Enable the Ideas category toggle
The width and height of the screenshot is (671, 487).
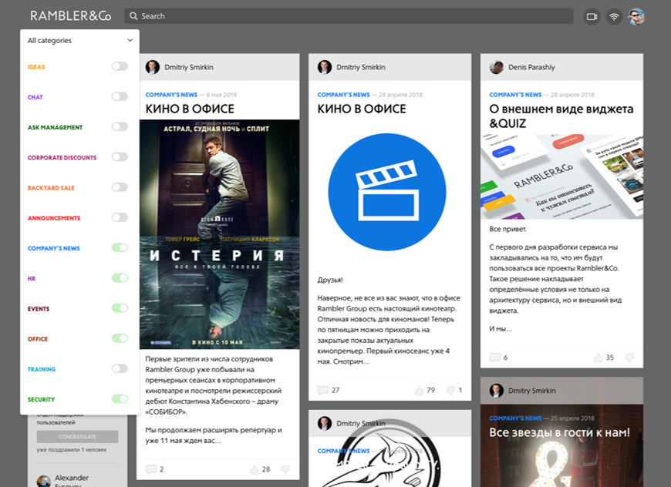[x=120, y=66]
